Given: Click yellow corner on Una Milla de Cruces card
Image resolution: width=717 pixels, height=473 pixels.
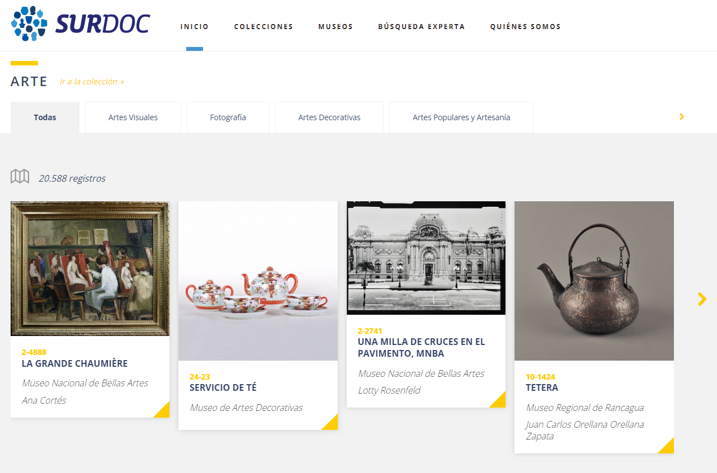Looking at the screenshot, I should click(x=499, y=401).
